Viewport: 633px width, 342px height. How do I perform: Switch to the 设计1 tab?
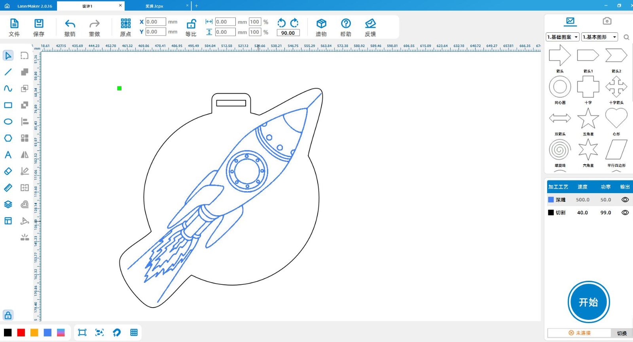87,6
